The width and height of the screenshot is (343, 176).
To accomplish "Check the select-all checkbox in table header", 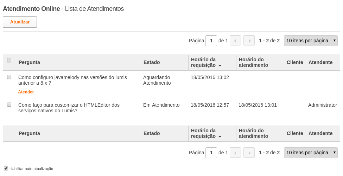I will click(x=9, y=60).
